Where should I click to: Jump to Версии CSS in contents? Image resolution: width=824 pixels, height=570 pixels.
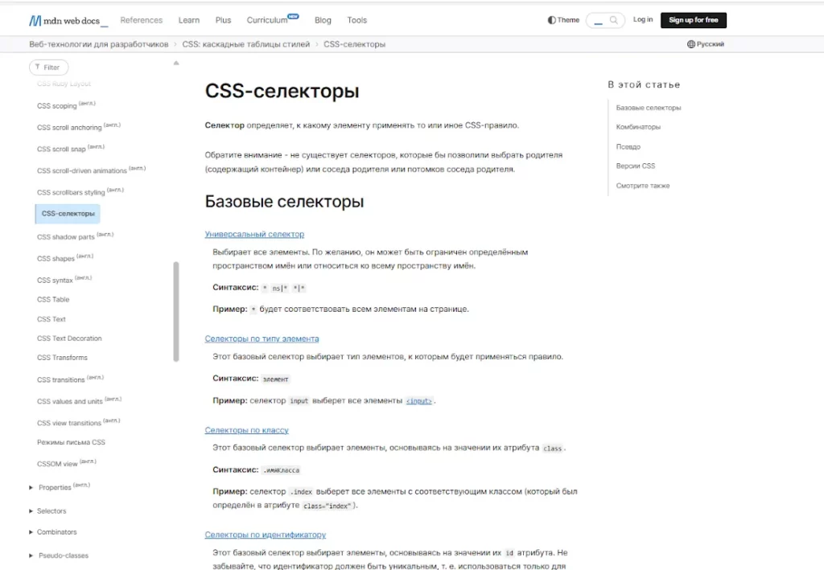pos(636,166)
